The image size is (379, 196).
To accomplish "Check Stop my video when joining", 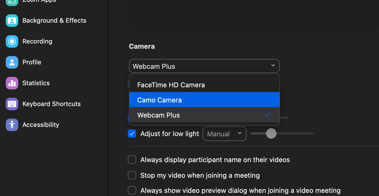I will pos(132,175).
